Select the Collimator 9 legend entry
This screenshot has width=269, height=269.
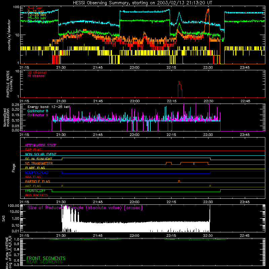[38, 115]
